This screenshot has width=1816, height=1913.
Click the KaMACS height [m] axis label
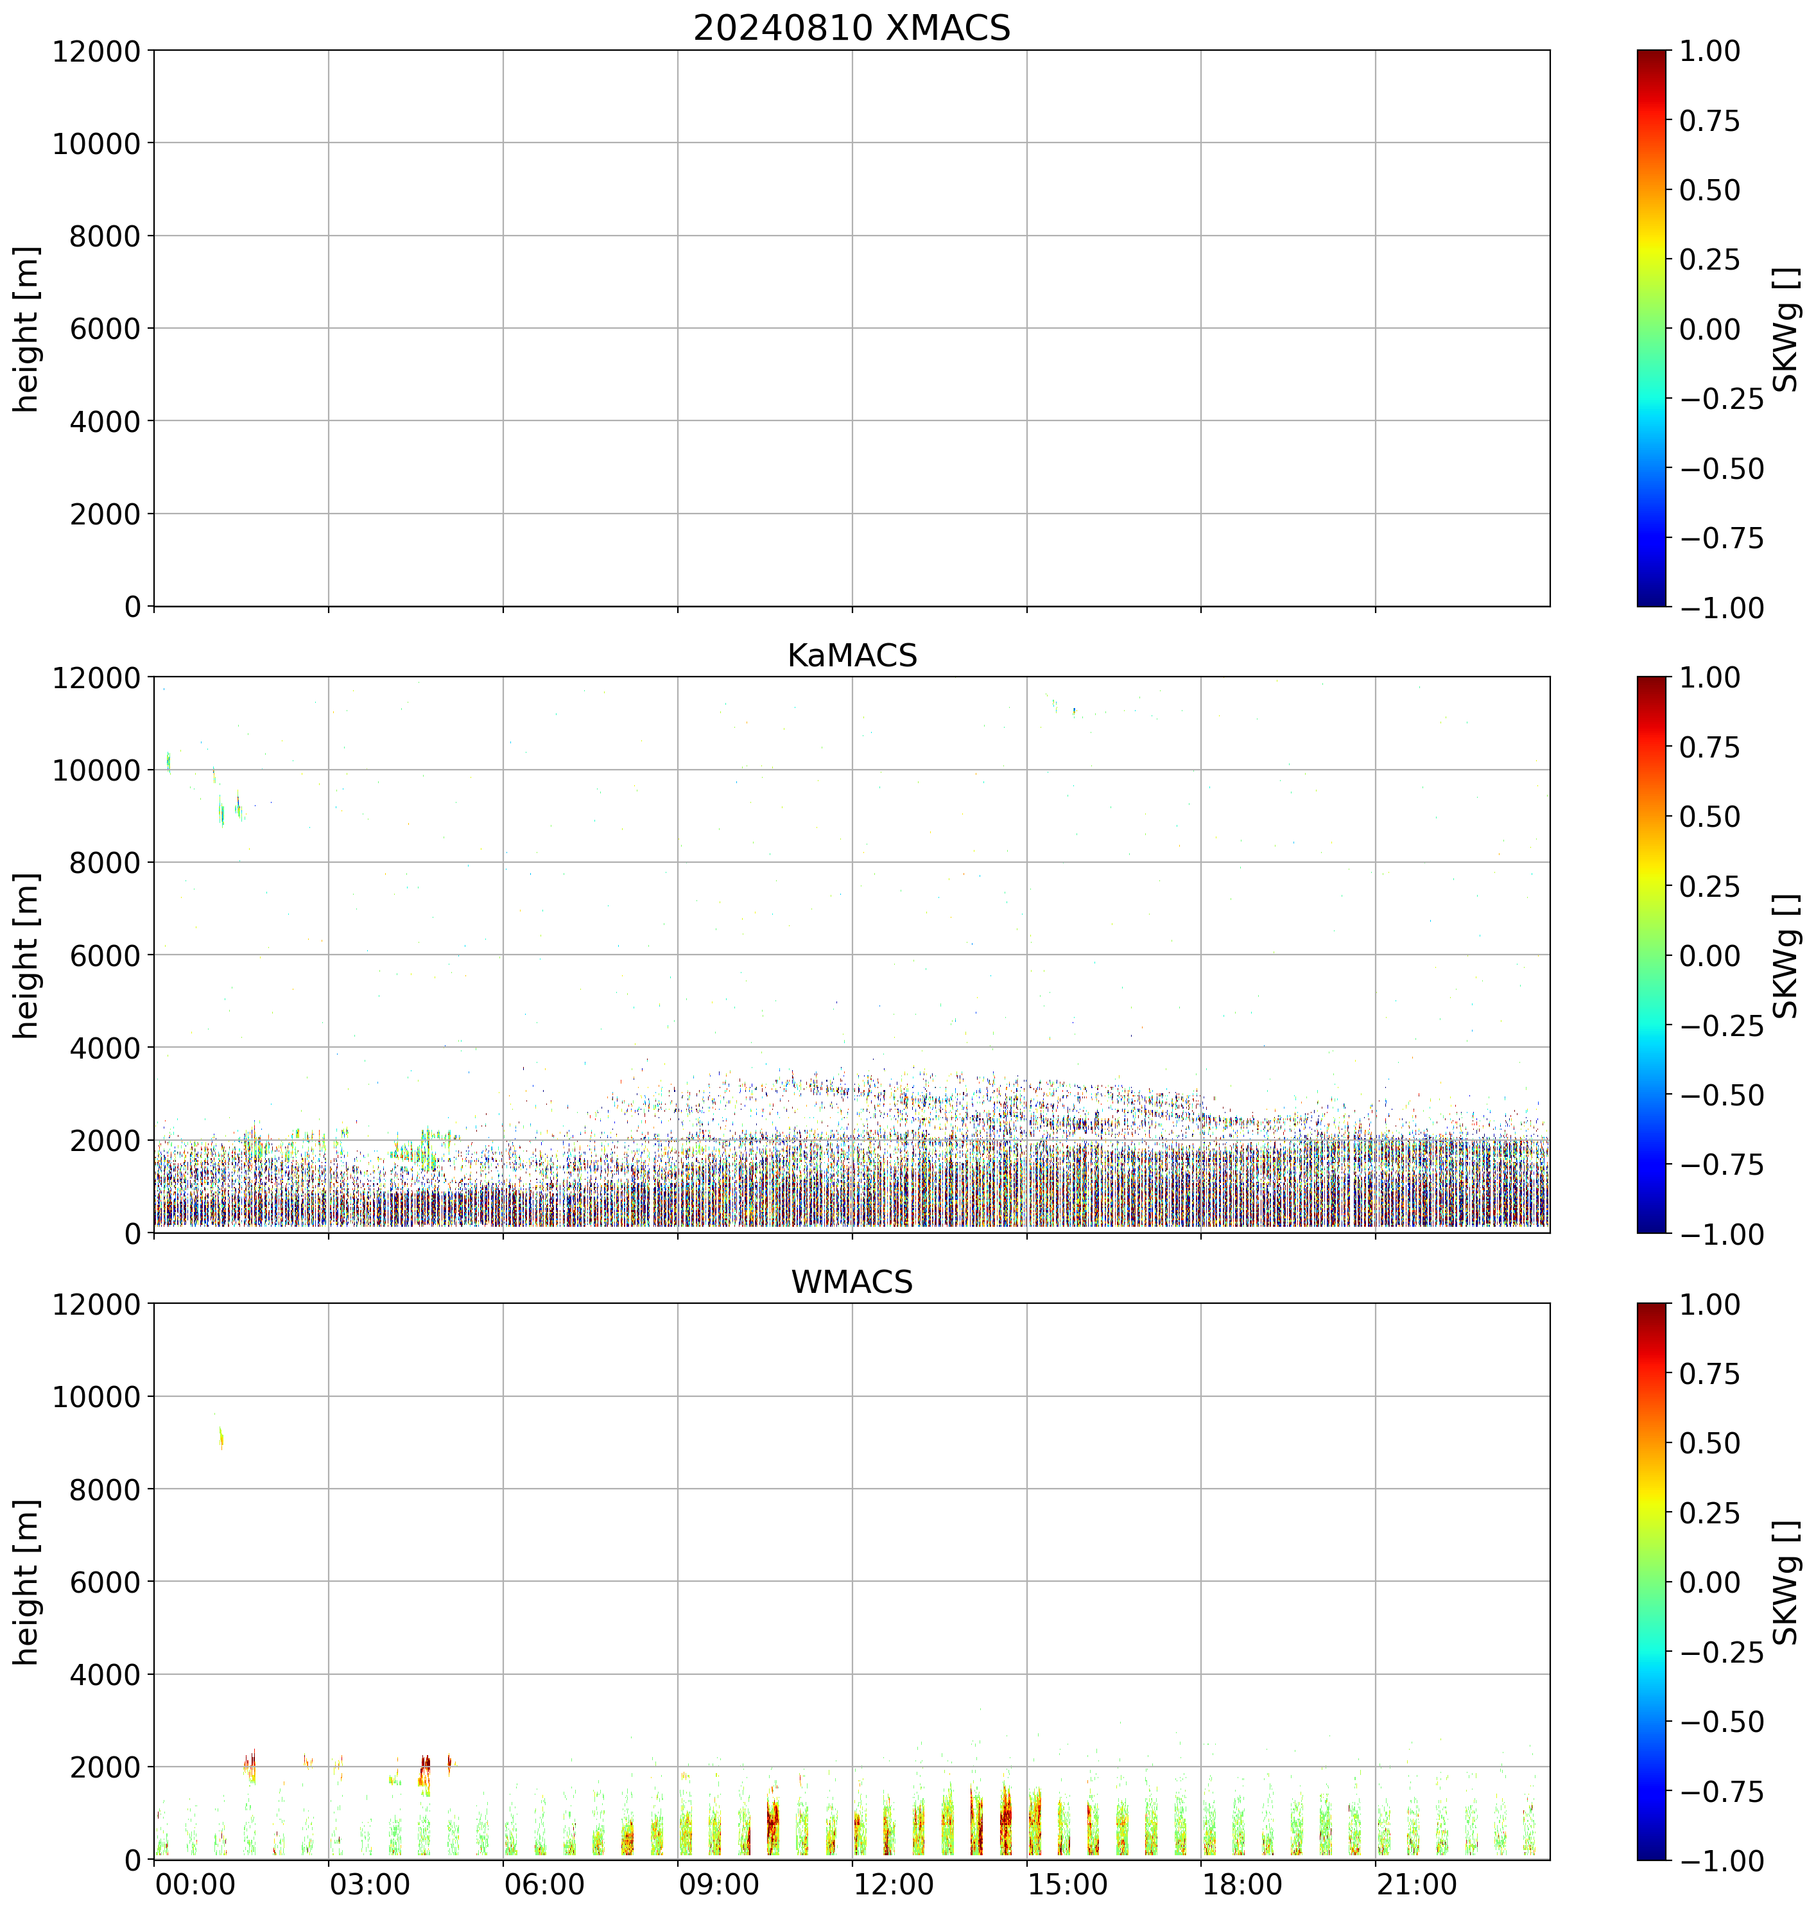[x=26, y=955]
